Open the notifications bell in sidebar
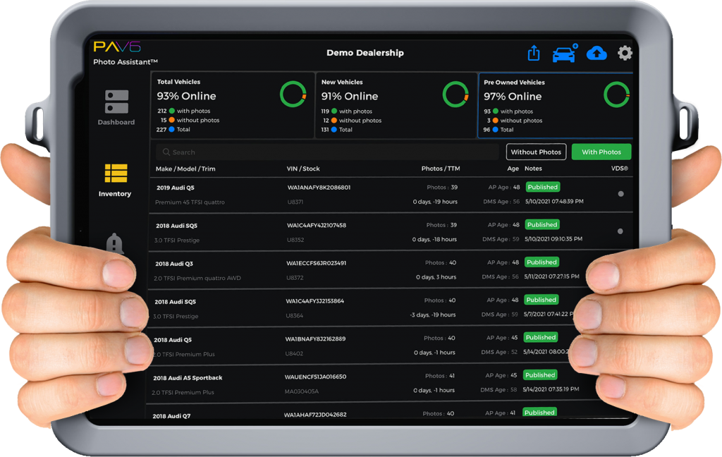This screenshot has height=457, width=722. click(x=114, y=243)
